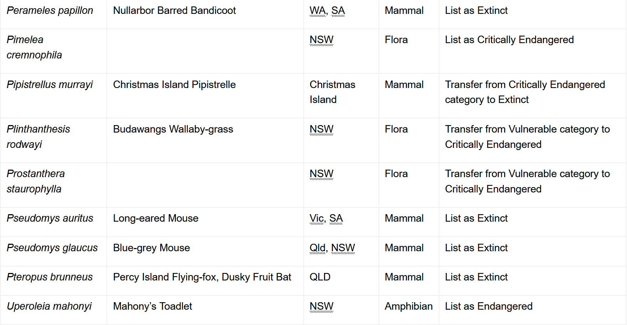Click the Budawangs Wallaby-grass common name
This screenshot has width=627, height=325.
[x=173, y=129]
